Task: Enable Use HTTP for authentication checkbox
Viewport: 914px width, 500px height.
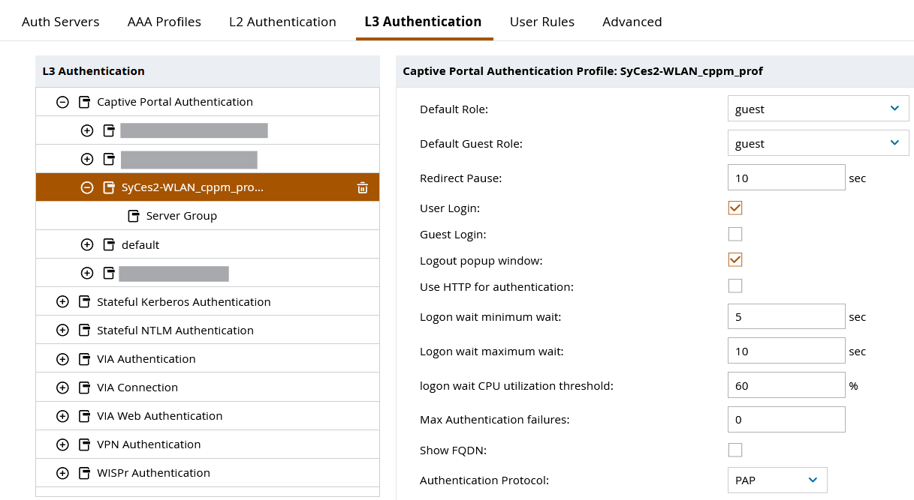Action: point(735,286)
